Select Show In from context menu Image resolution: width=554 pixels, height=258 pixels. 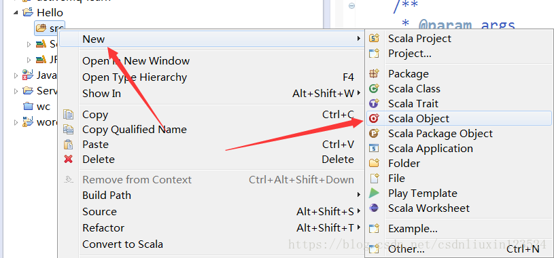101,93
